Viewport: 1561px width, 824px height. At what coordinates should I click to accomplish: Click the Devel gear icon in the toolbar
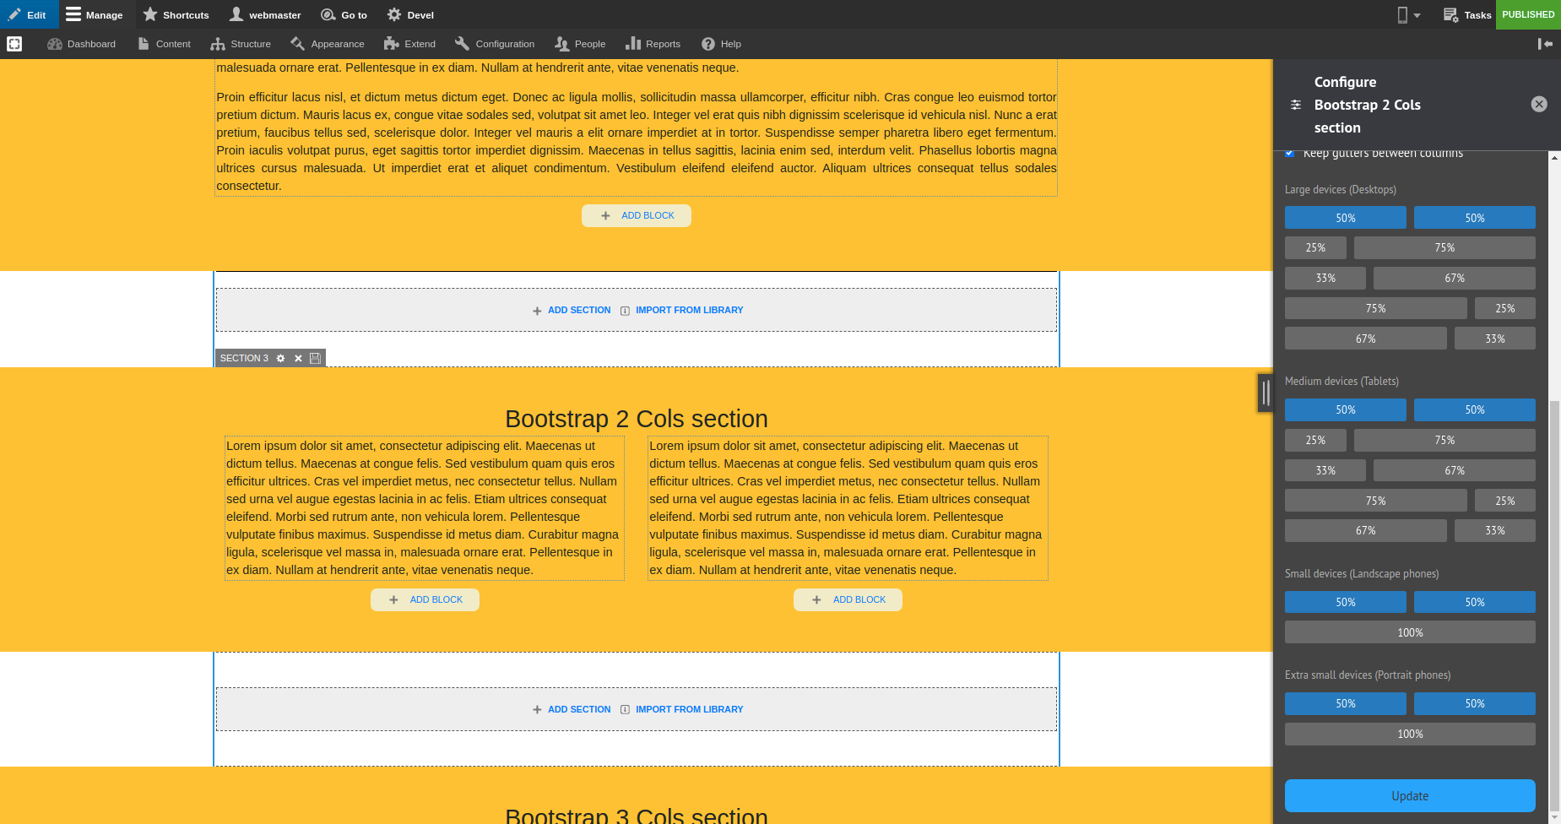coord(393,14)
